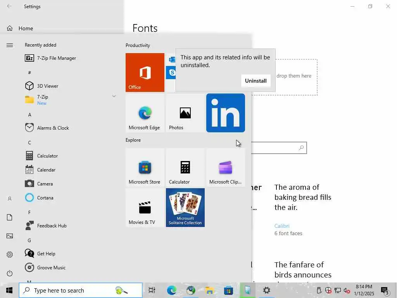Open the Calibri font link
The height and width of the screenshot is (298, 397).
click(x=282, y=226)
